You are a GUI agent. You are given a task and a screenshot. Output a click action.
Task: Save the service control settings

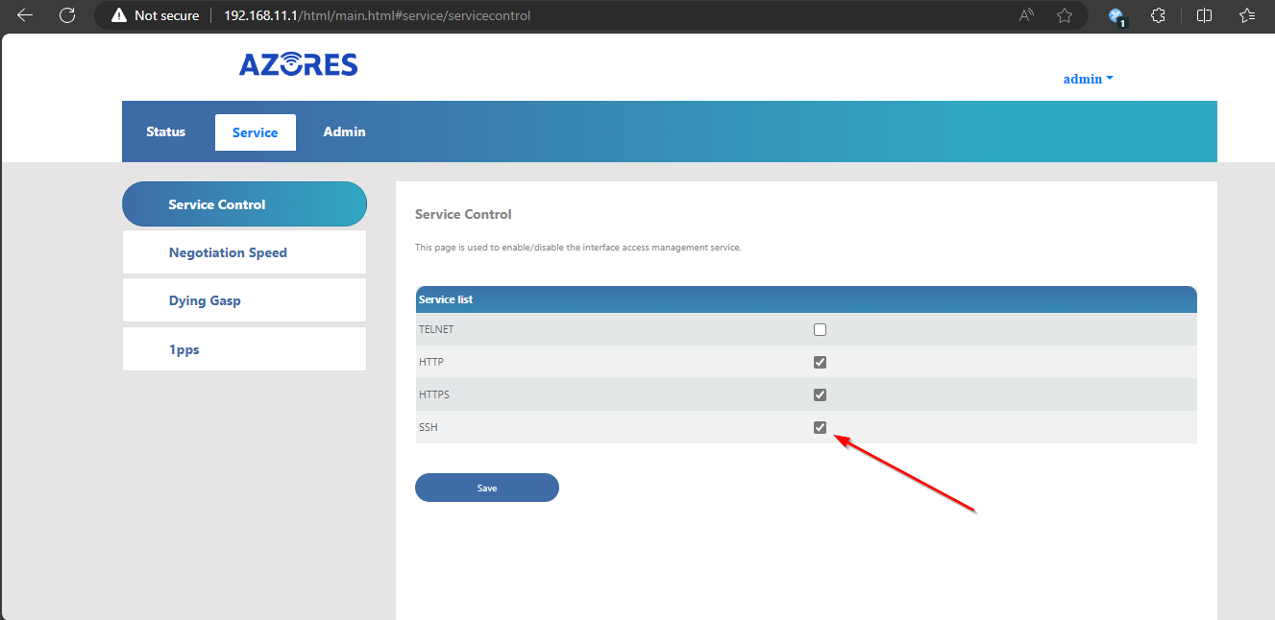point(487,488)
